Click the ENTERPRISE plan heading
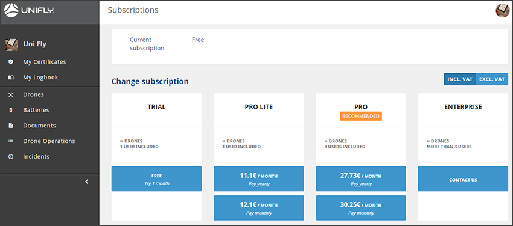513x226 pixels. click(463, 107)
